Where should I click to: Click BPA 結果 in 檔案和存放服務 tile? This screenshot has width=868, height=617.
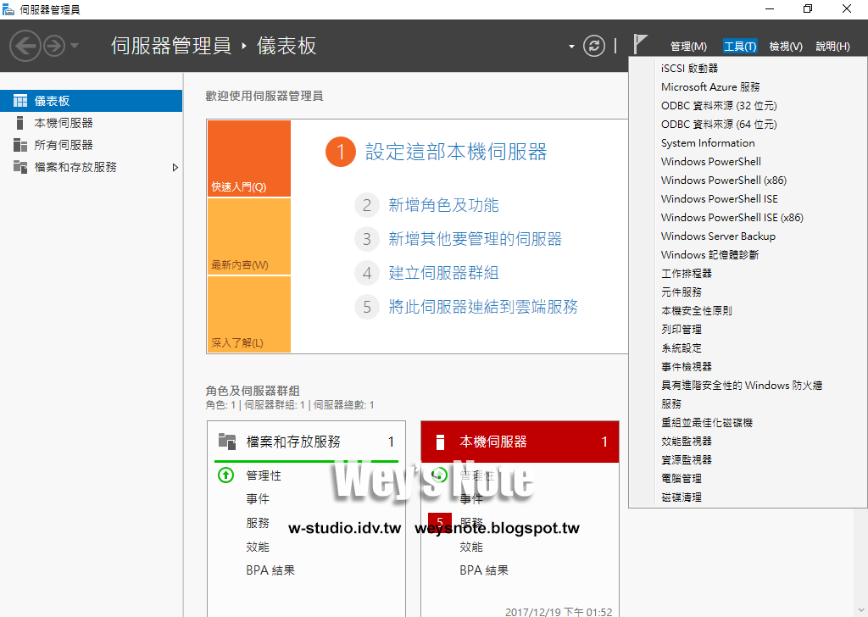[x=270, y=570]
